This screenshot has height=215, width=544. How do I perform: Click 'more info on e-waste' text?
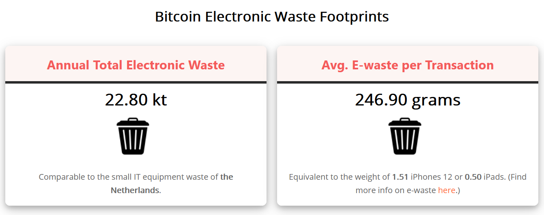click(396, 190)
